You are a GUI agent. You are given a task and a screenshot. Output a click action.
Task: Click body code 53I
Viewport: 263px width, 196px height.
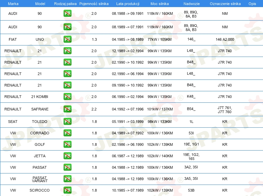tap(191, 133)
